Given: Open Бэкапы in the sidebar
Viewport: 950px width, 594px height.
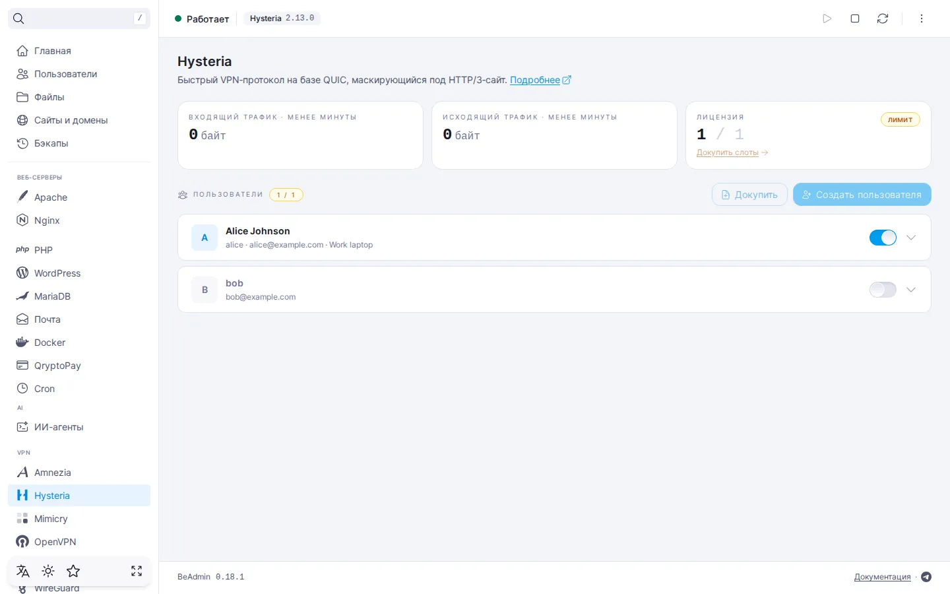Looking at the screenshot, I should [79, 143].
